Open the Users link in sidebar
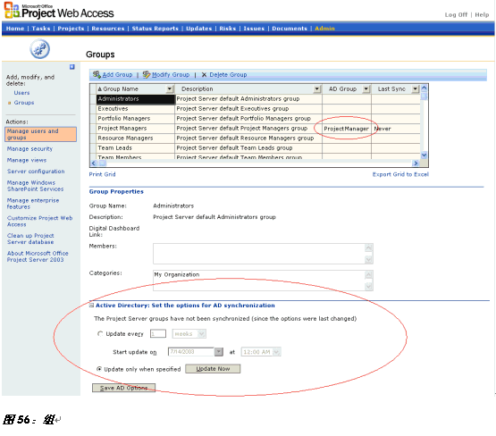496x436 pixels. click(x=21, y=93)
